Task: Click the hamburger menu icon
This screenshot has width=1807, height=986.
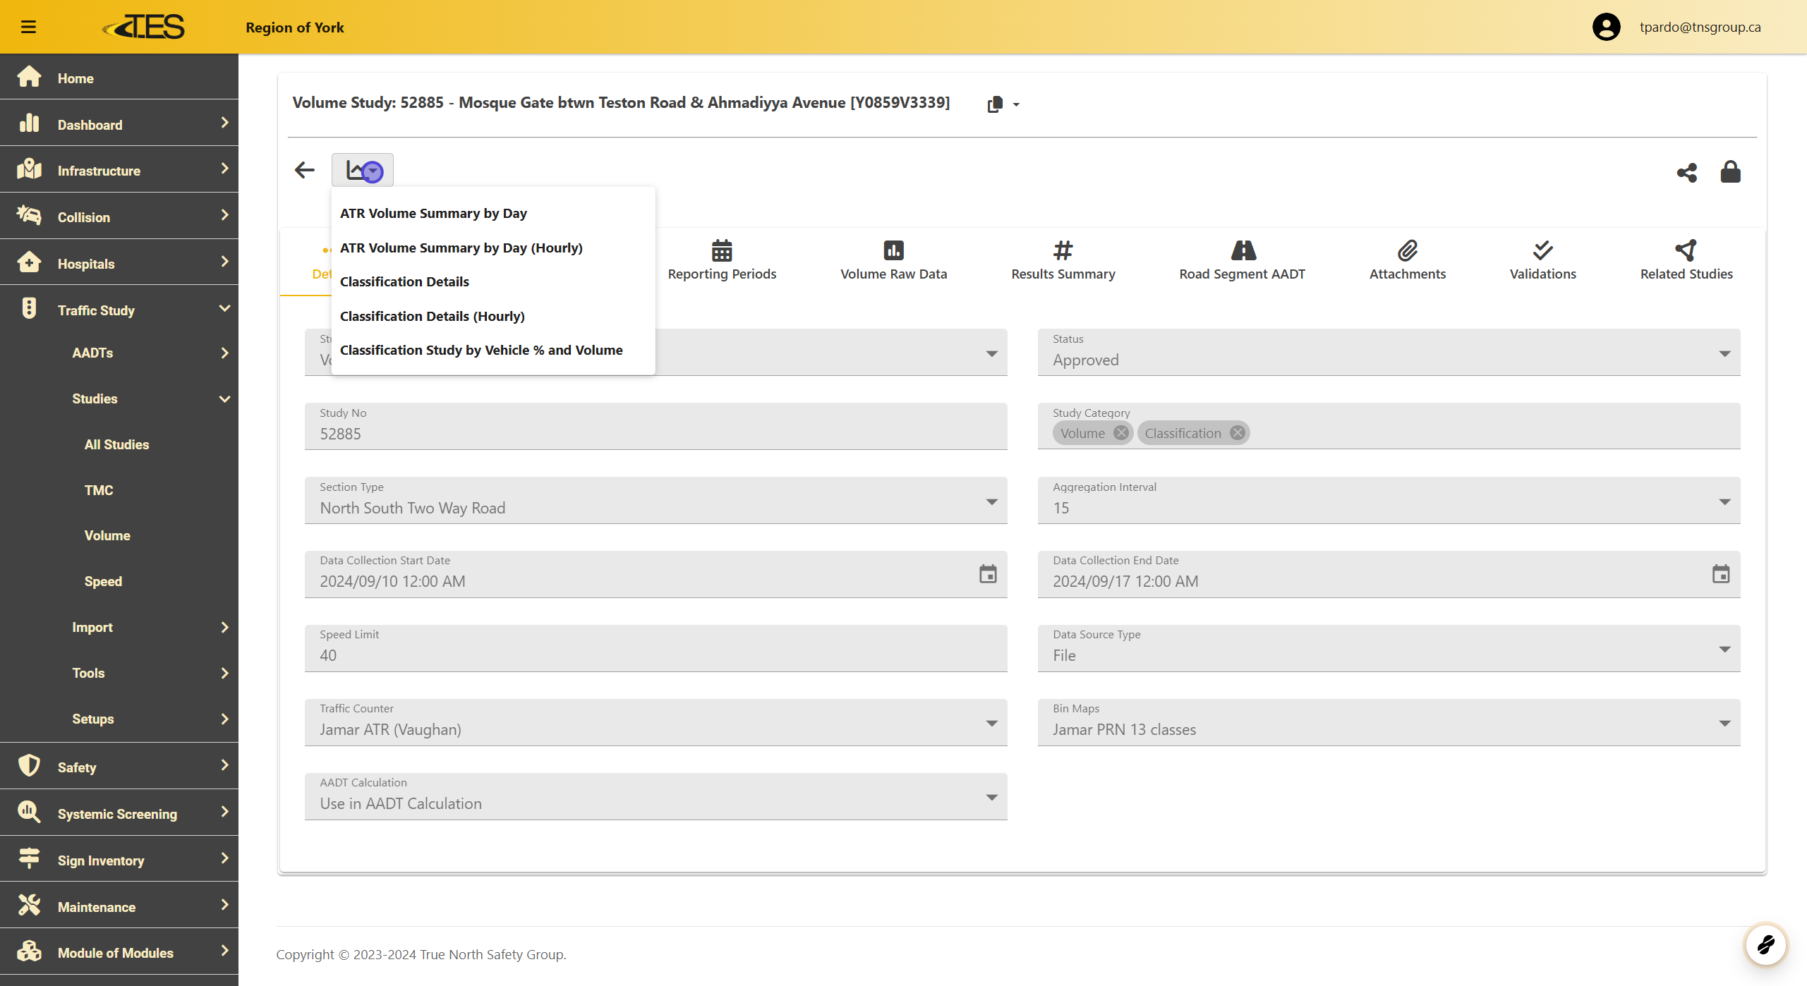Action: click(28, 27)
